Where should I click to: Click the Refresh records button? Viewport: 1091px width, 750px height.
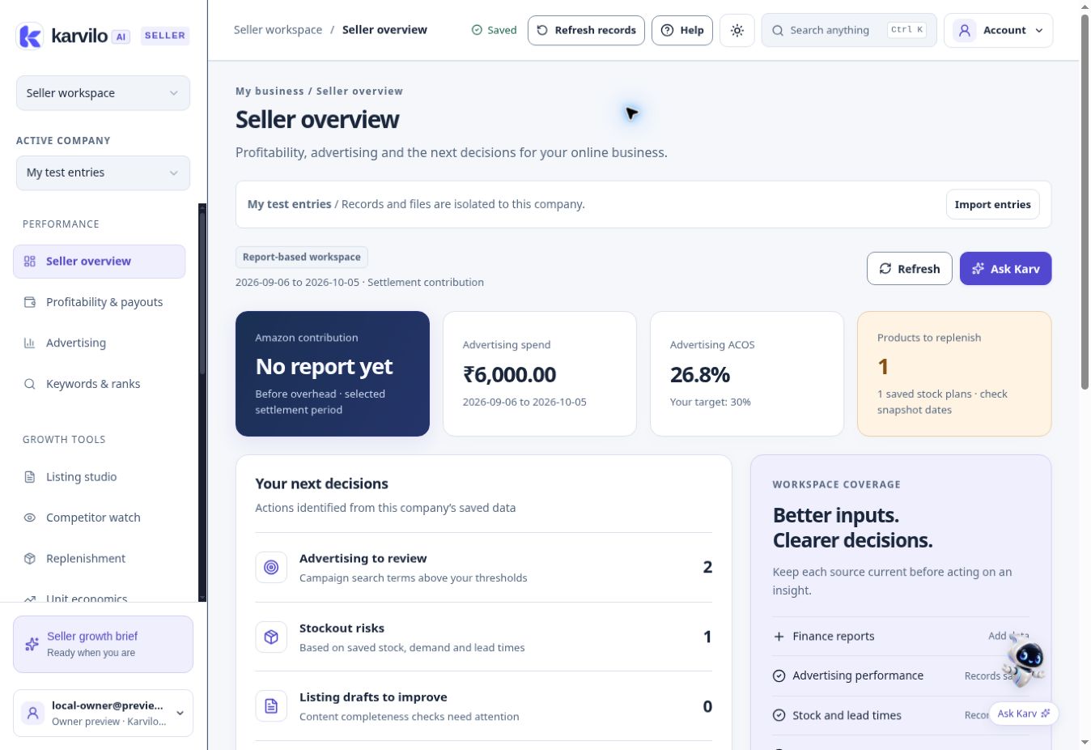[x=586, y=31]
